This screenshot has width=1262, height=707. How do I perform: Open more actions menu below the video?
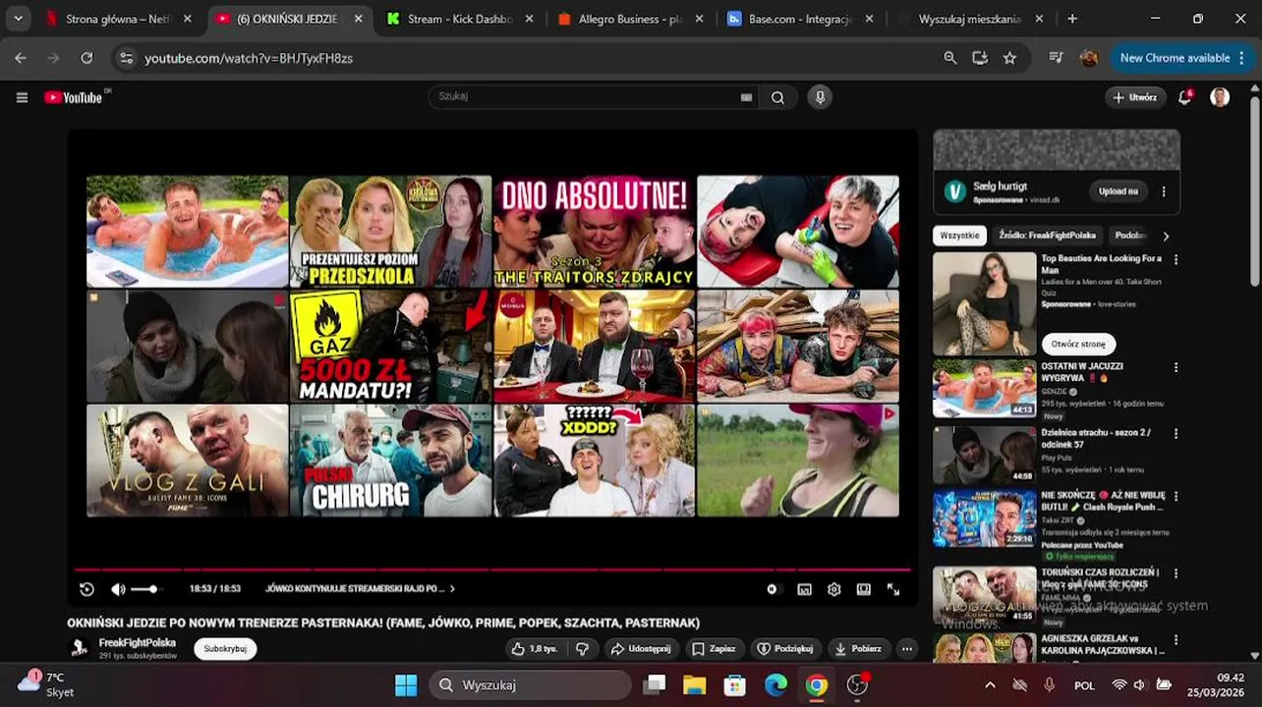click(906, 649)
